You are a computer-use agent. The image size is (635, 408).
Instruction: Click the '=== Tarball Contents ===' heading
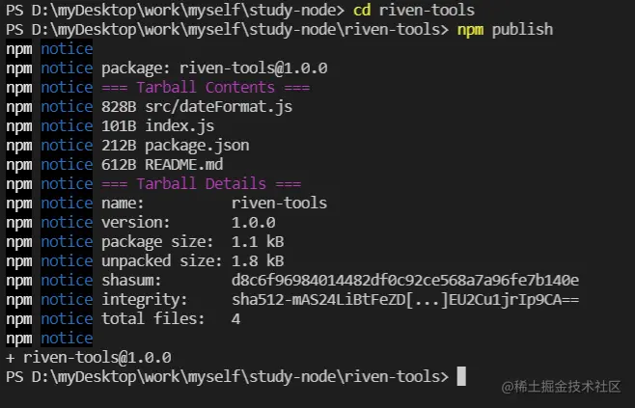point(206,88)
